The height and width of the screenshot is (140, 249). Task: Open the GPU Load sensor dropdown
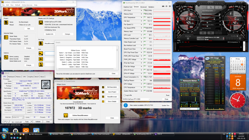point(141,35)
